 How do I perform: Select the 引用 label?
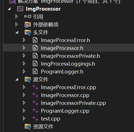click(x=38, y=17)
